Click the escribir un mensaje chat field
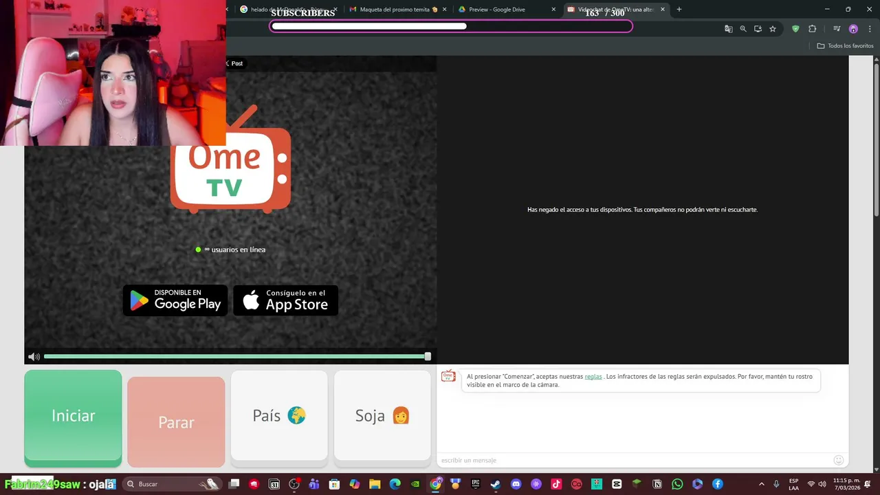The width and height of the screenshot is (880, 495). (x=634, y=460)
